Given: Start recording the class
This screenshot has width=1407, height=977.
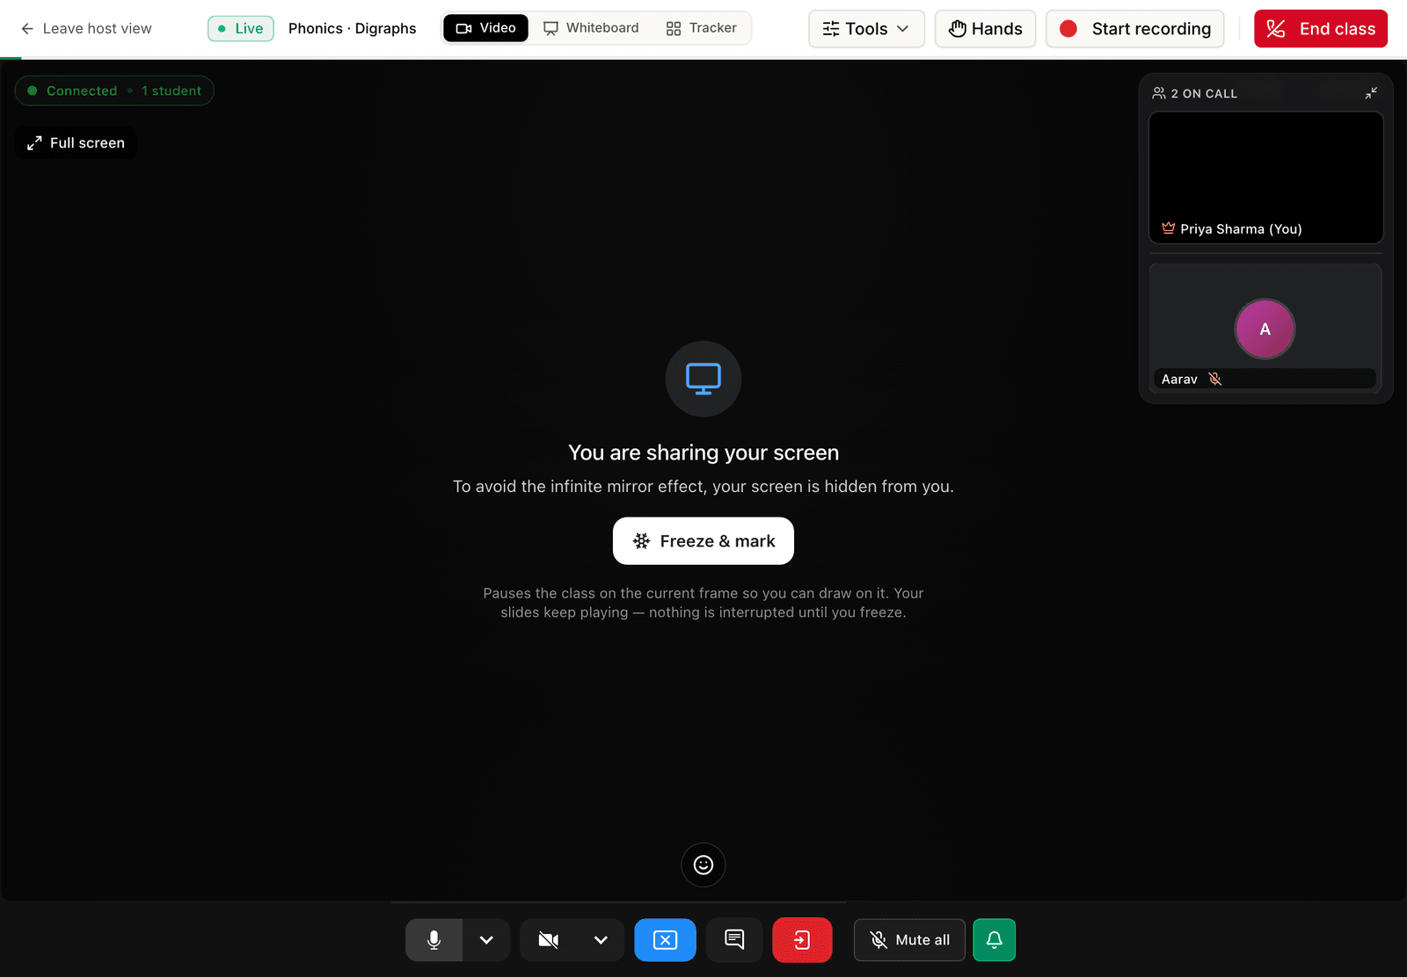Looking at the screenshot, I should [1134, 29].
